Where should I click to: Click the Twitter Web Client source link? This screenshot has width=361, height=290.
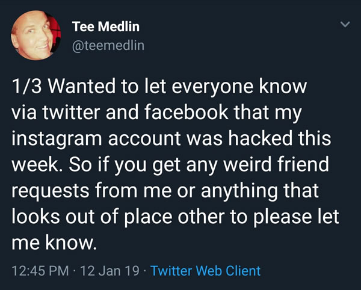click(x=206, y=271)
